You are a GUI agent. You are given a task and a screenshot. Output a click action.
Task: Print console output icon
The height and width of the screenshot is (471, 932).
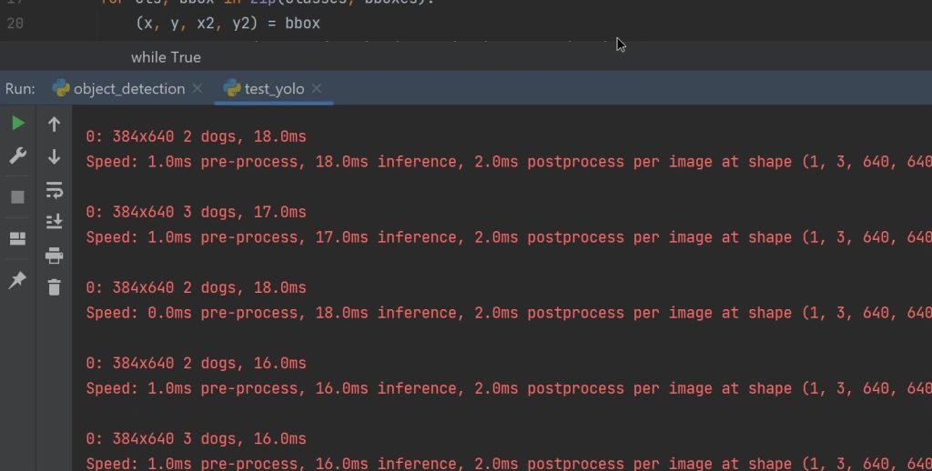coord(54,256)
